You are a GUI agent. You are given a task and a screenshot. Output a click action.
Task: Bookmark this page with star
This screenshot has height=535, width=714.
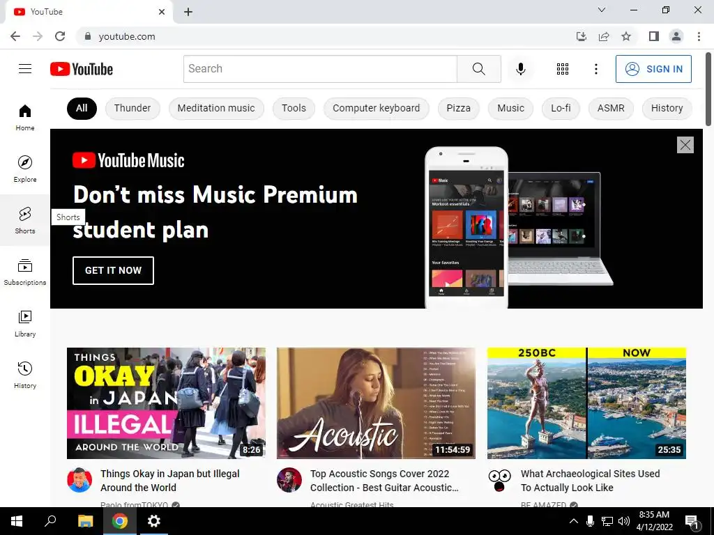click(x=626, y=36)
